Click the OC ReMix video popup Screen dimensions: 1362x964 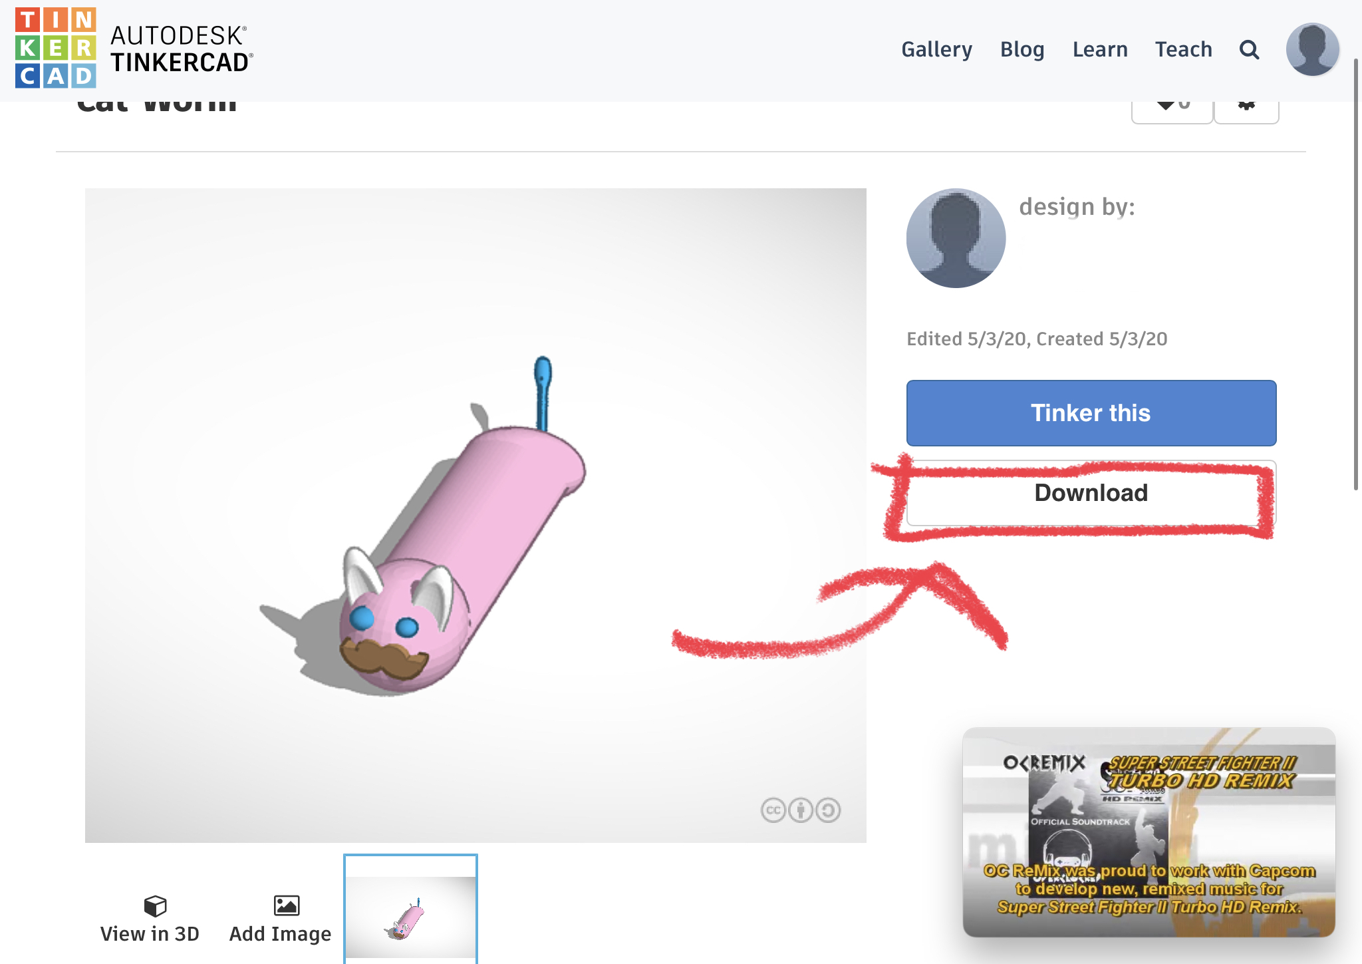point(1149,832)
